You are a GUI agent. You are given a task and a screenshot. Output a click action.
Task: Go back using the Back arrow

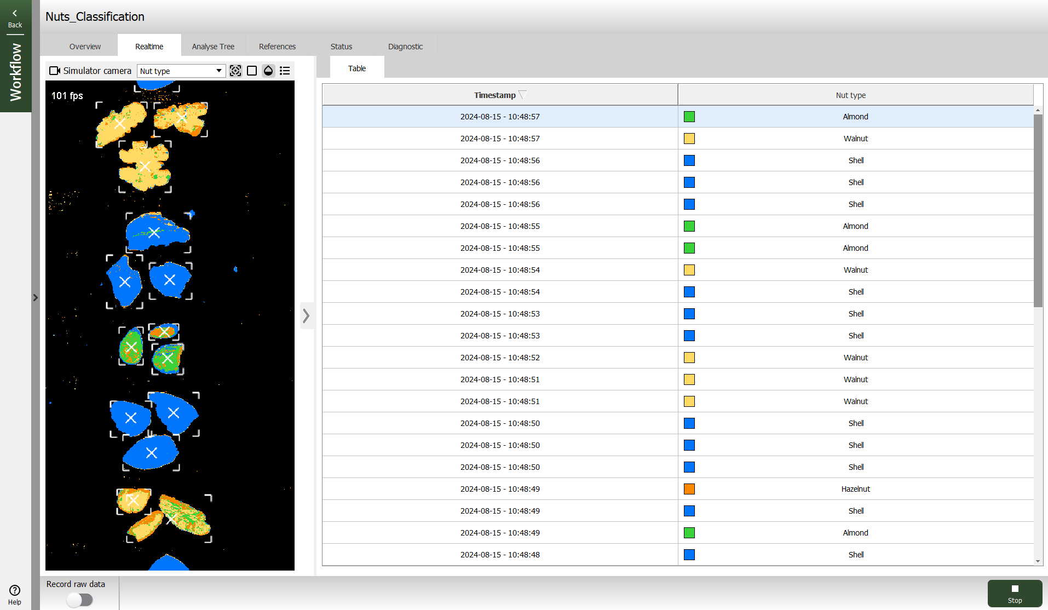pyautogui.click(x=15, y=18)
